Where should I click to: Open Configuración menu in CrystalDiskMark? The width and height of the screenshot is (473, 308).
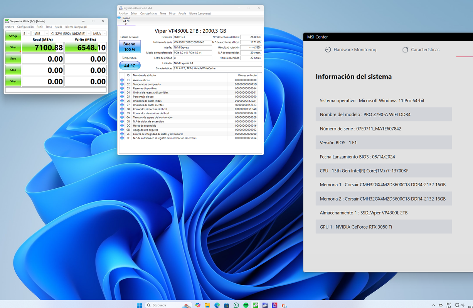(x=25, y=27)
